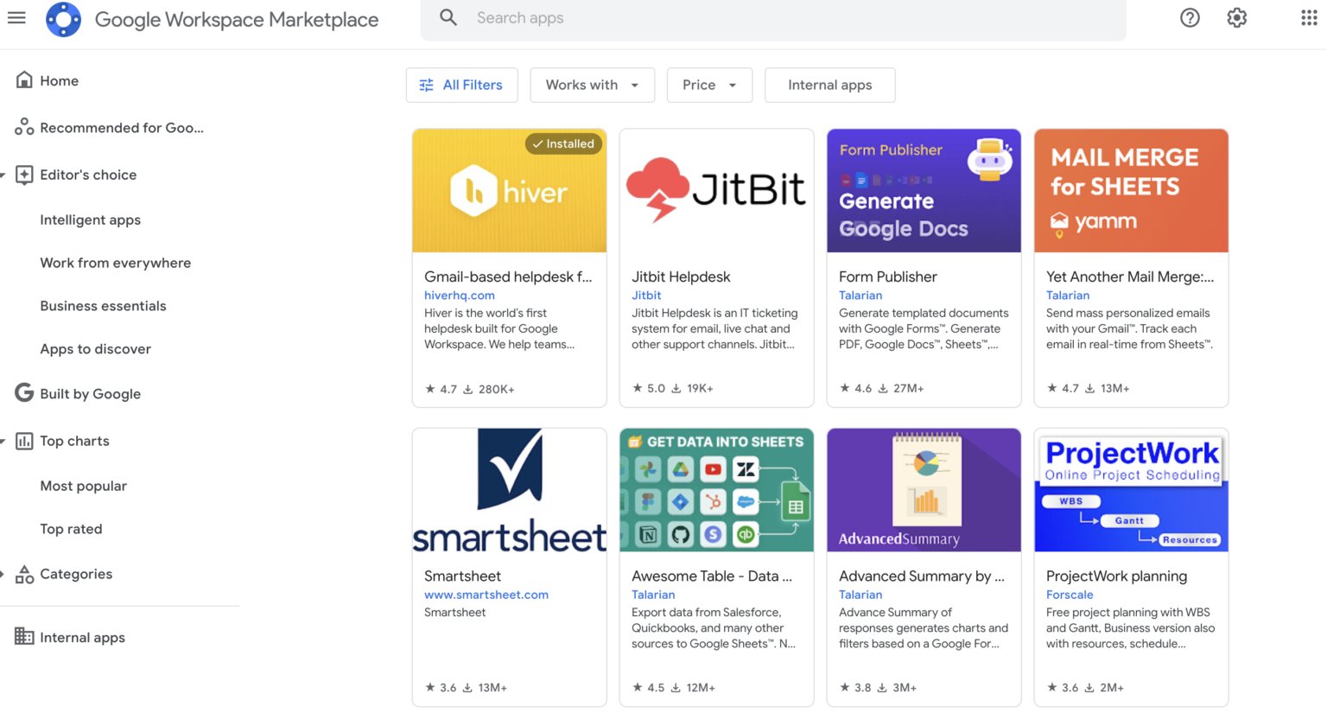Click the Jitbit Helpdesk app thumbnail

tap(716, 190)
